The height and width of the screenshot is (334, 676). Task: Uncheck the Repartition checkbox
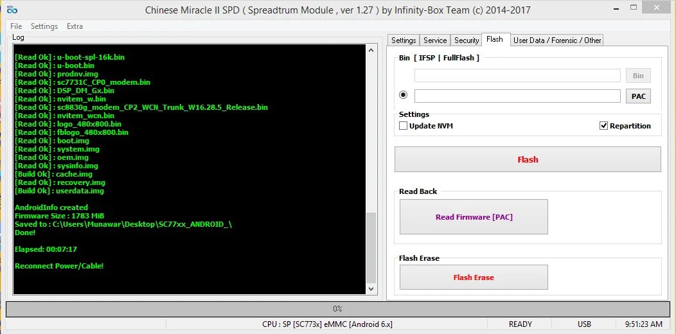tap(603, 126)
